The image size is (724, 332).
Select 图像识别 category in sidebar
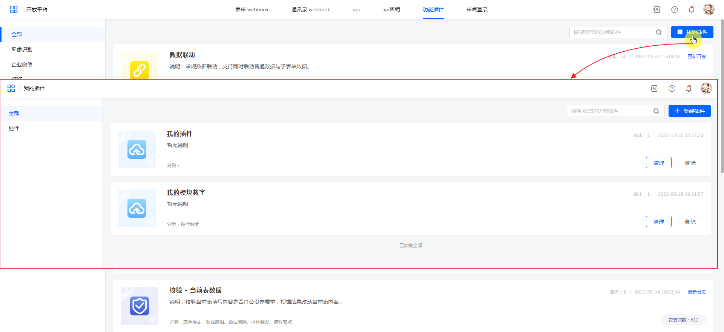pyautogui.click(x=22, y=49)
